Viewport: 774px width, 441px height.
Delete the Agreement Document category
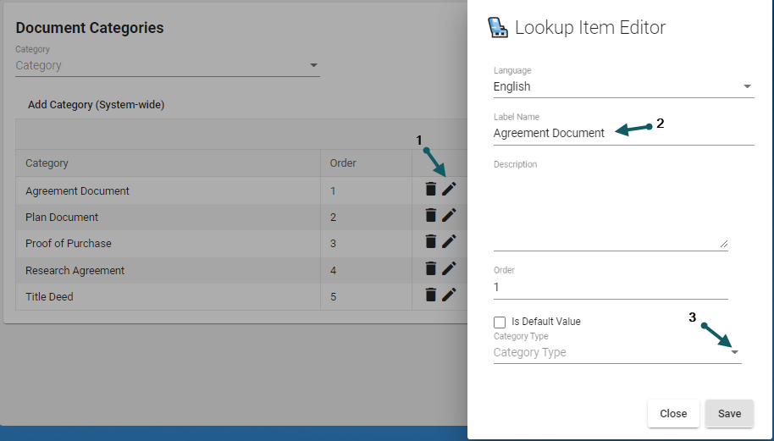pyautogui.click(x=431, y=190)
